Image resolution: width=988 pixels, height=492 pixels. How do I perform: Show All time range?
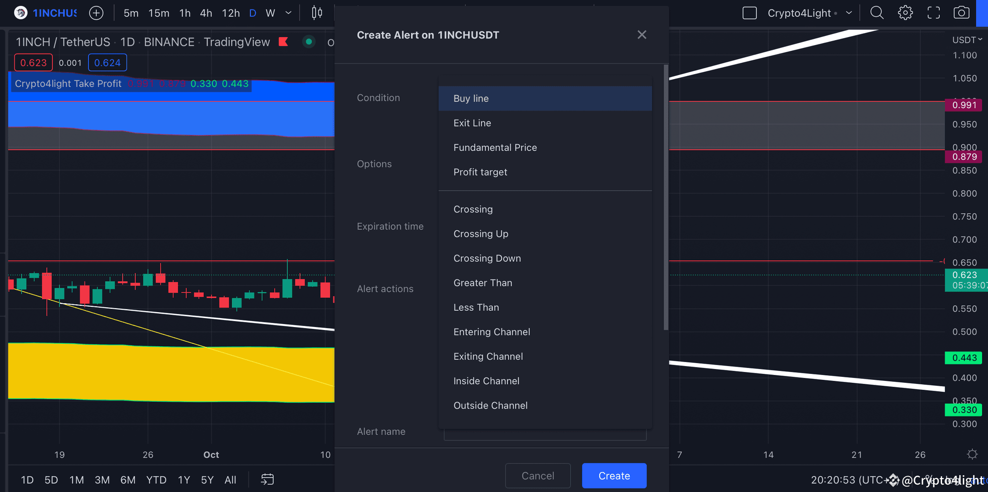230,480
